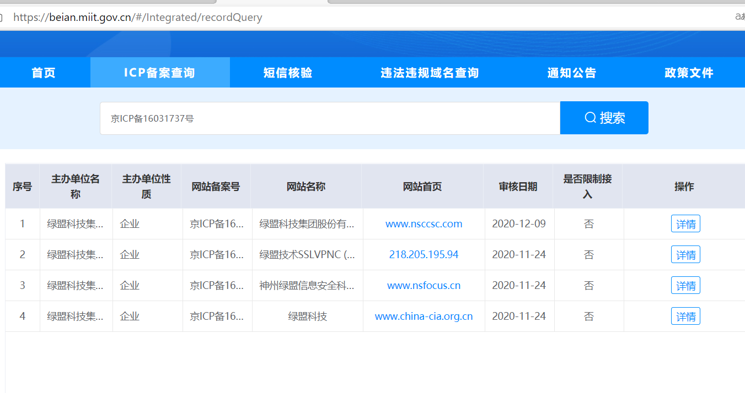Click 否 restriction value in row 1
745x393 pixels.
(x=589, y=224)
